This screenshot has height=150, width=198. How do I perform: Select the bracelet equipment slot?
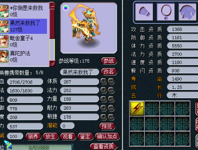coord(144,12)
